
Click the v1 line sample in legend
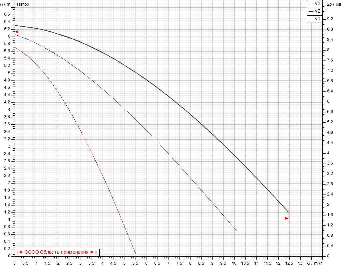311,19
